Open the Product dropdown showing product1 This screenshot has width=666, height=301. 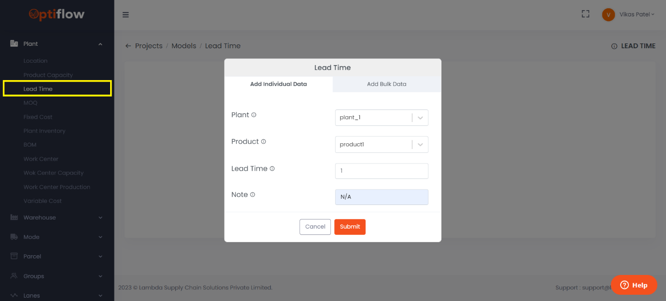381,145
